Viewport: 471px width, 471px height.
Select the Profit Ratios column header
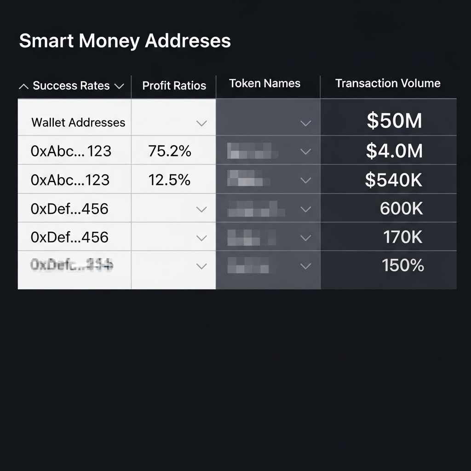(174, 86)
